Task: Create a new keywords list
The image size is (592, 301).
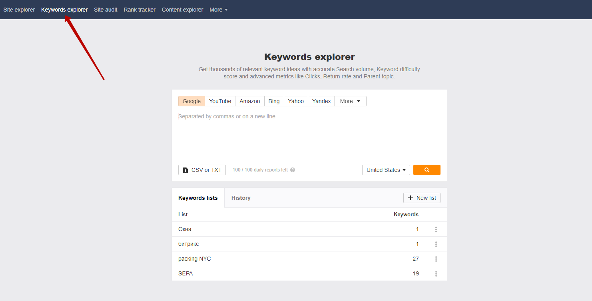Action: pos(422,198)
